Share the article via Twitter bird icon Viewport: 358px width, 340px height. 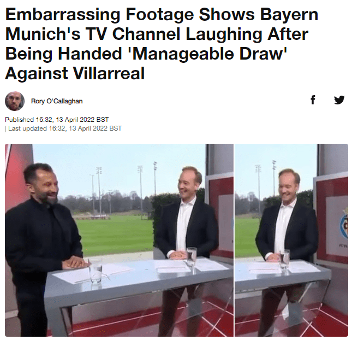pos(339,100)
